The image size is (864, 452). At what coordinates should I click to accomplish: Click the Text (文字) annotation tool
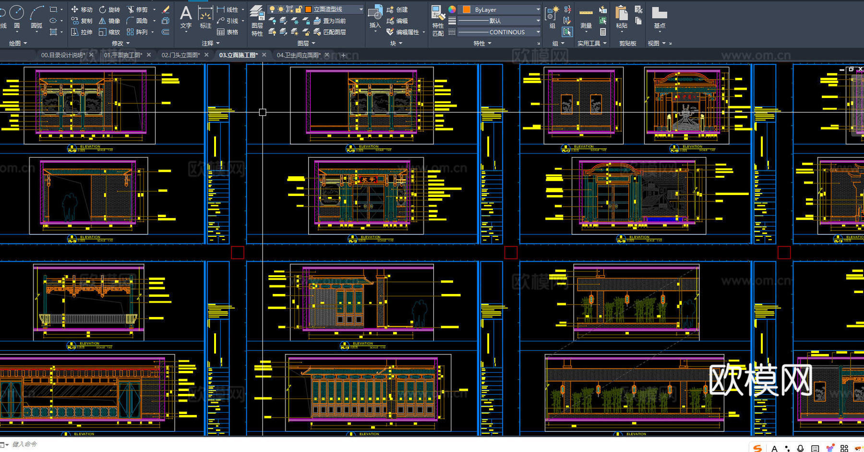click(186, 17)
